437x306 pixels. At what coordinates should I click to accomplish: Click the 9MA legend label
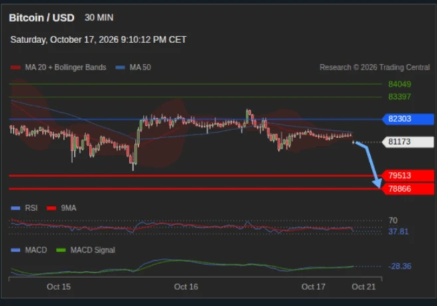pos(68,208)
